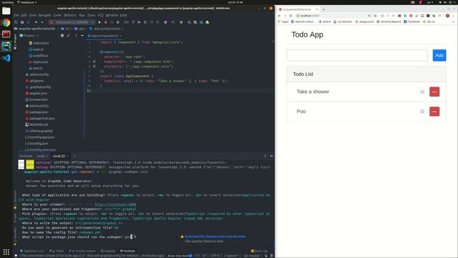Run the Angular CLI Server configuration

(x=99, y=22)
